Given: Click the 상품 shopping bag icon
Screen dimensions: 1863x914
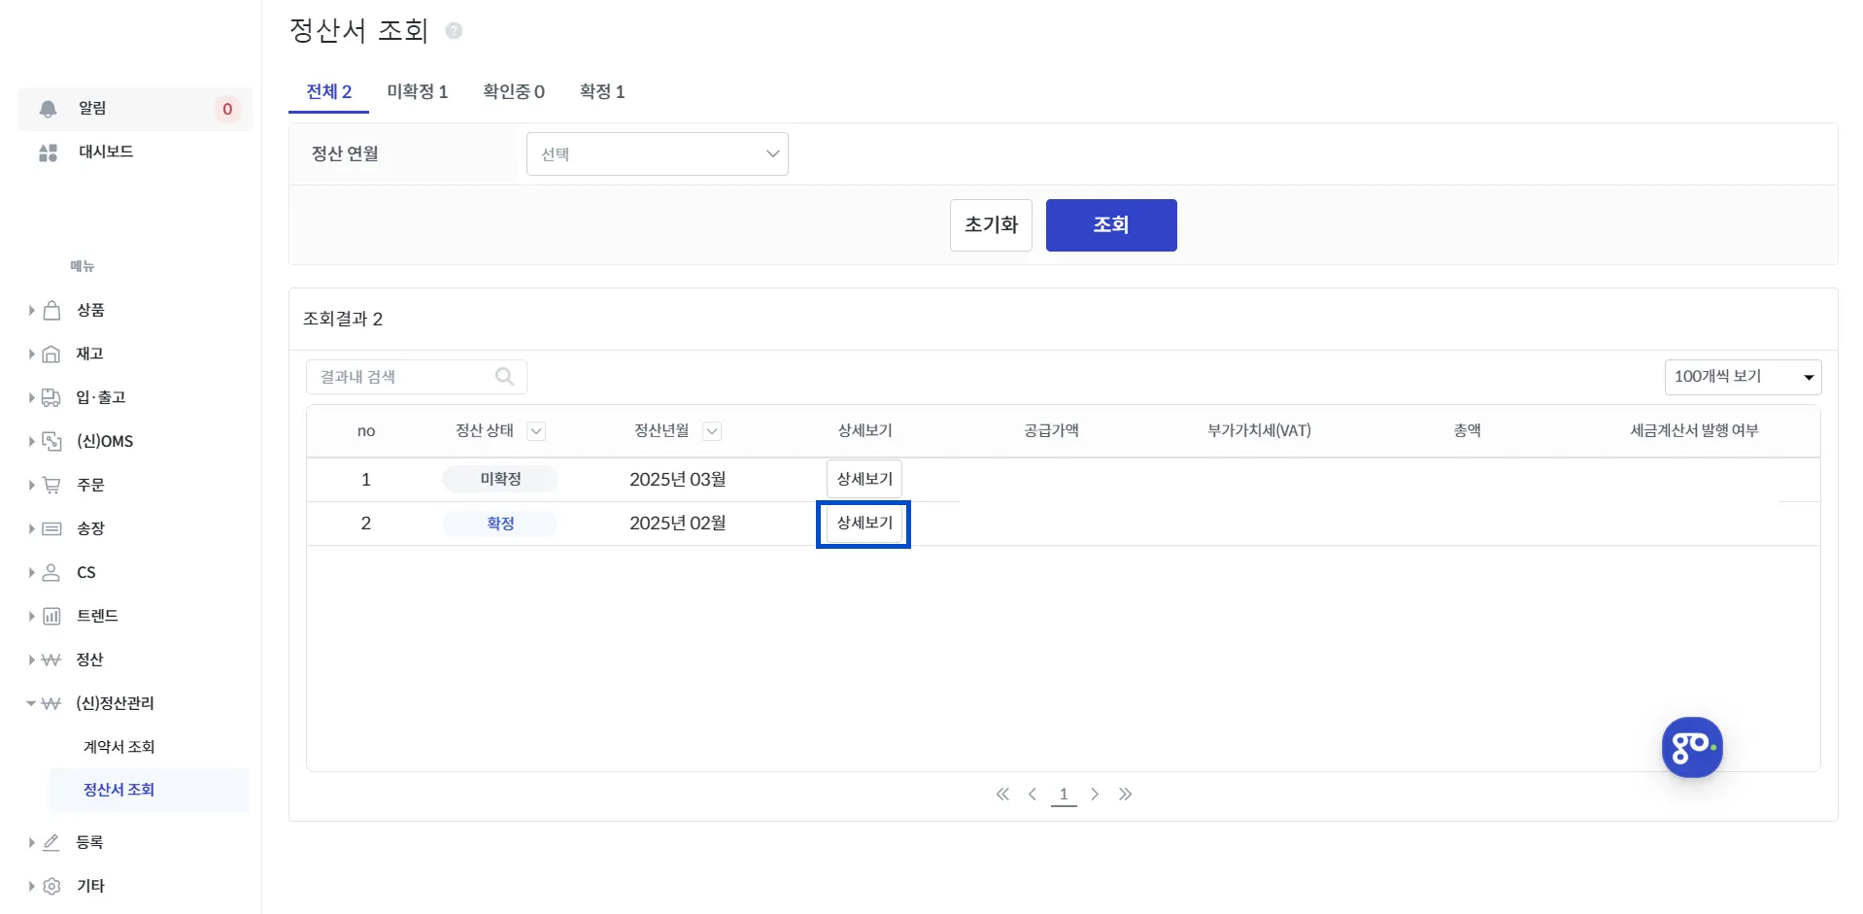Looking at the screenshot, I should pyautogui.click(x=51, y=310).
